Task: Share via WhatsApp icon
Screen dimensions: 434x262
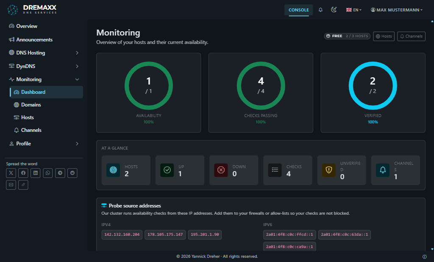Action: [48, 173]
